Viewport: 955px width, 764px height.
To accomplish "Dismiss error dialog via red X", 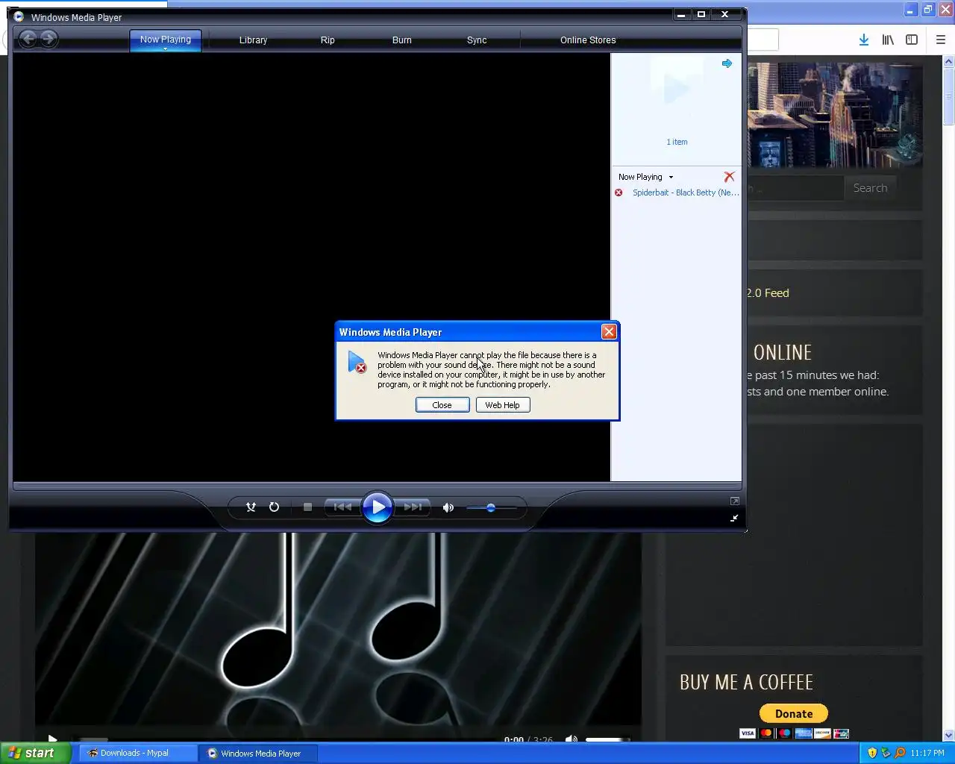I will [x=609, y=332].
